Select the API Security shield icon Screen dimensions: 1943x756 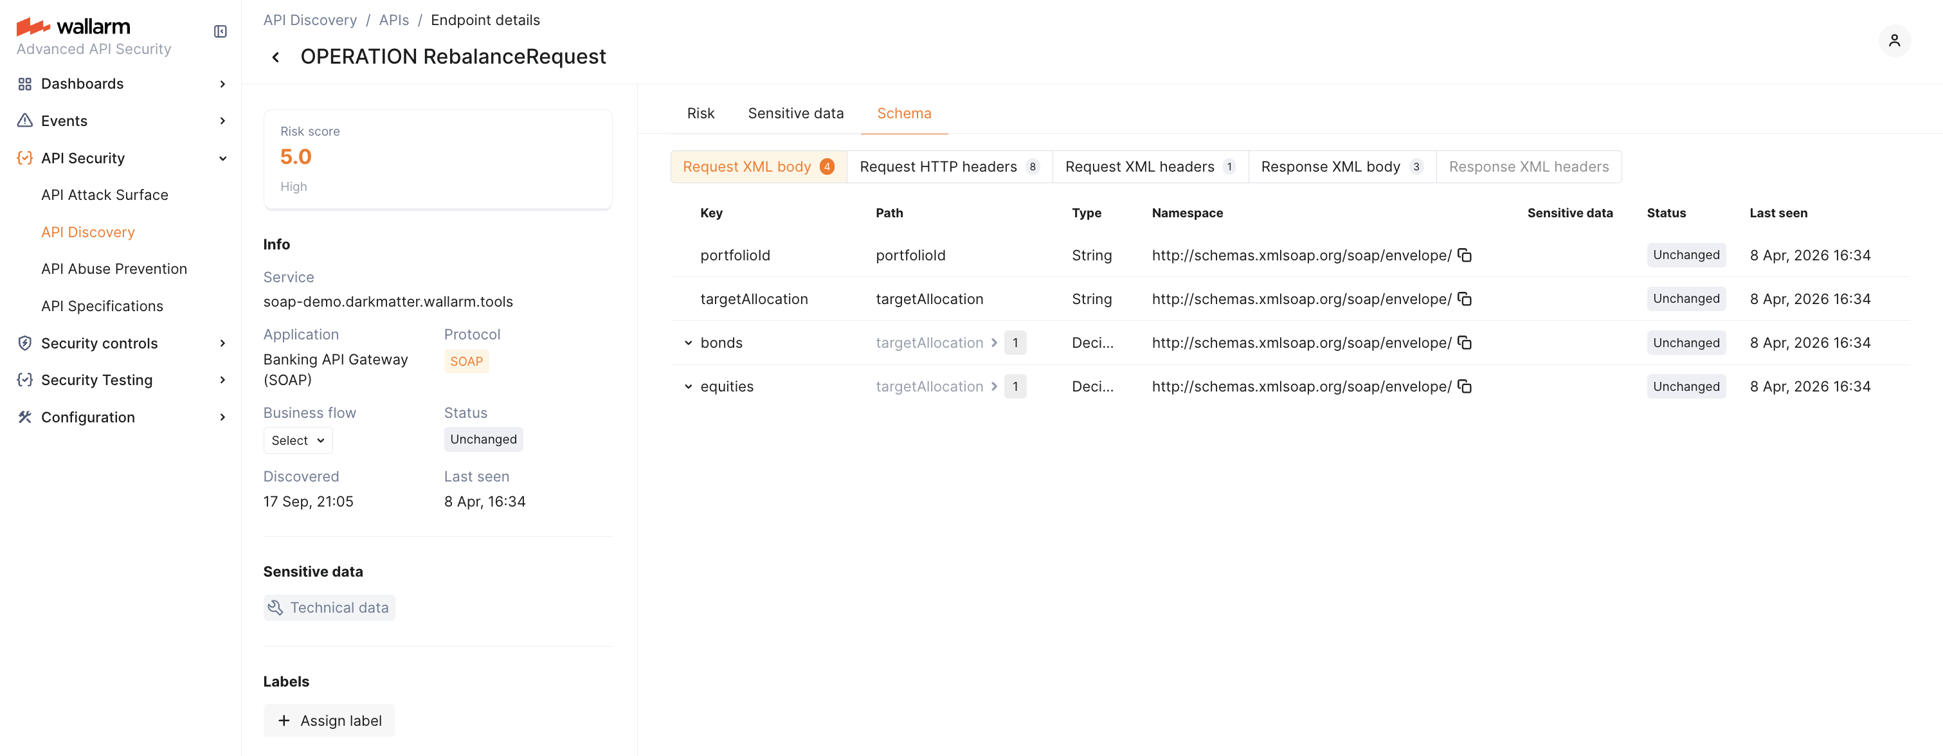click(x=25, y=157)
